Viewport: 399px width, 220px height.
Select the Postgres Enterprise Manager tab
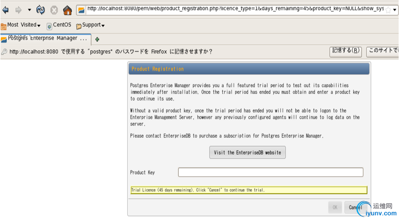[45, 39]
